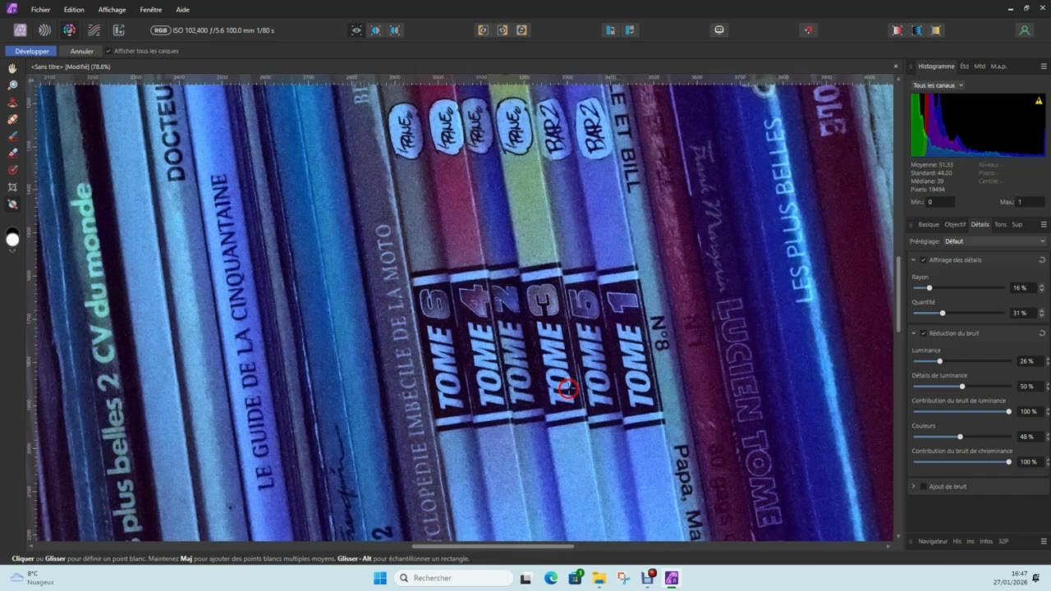
Task: Toggle the single view eye icon
Action: 356,30
